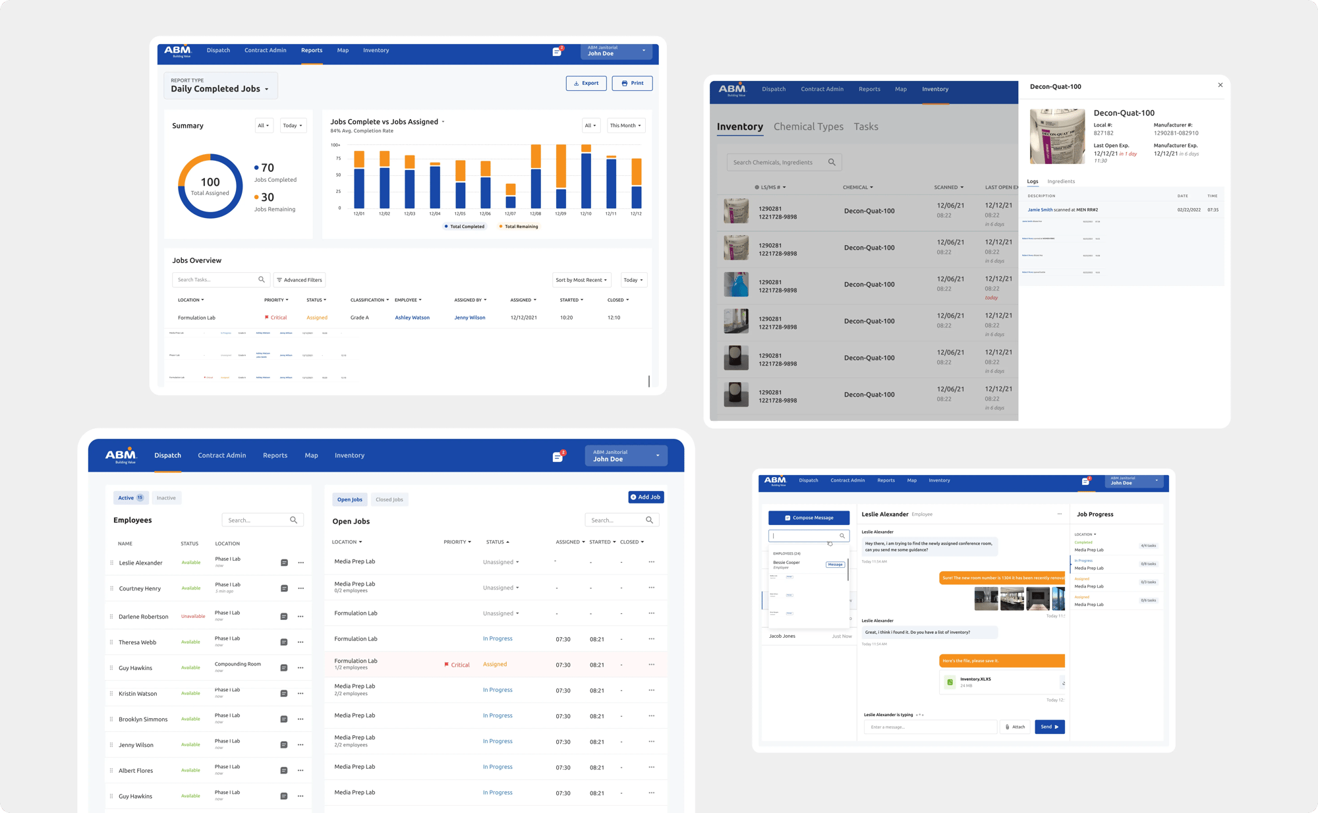Open Map in Reports screen navigation

click(343, 50)
